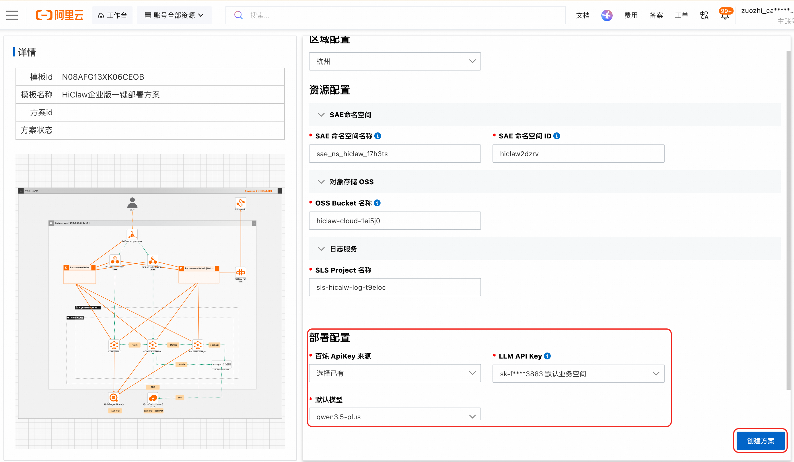Open the AI assistant icon

point(606,15)
